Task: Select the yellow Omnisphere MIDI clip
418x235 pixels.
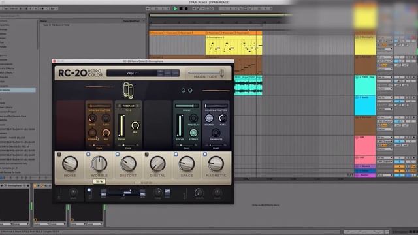Action: coord(234,45)
